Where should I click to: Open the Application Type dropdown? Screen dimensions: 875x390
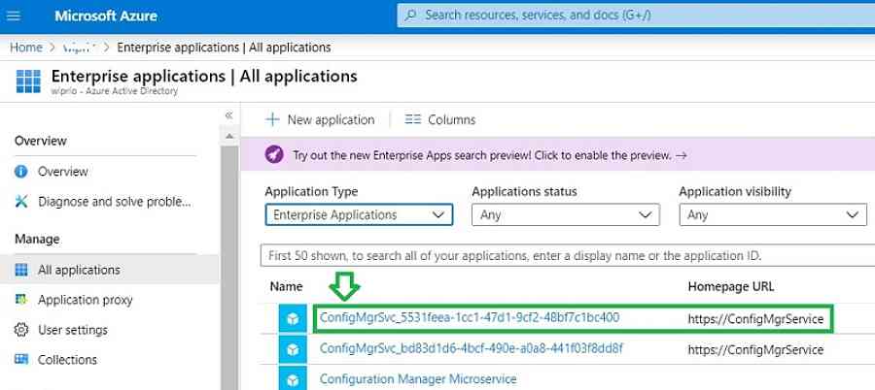click(x=359, y=215)
